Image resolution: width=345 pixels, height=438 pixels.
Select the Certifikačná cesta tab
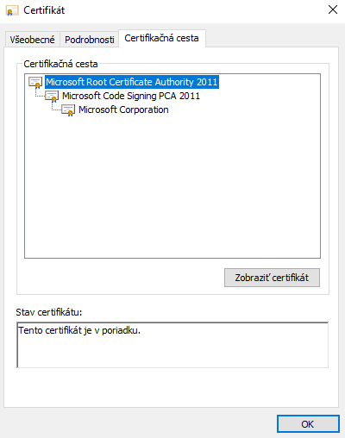tap(162, 38)
